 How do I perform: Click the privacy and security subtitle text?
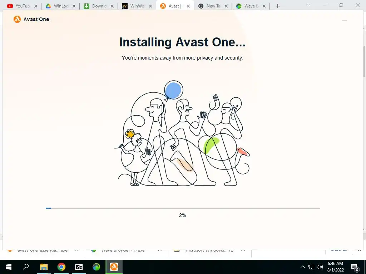tap(183, 58)
